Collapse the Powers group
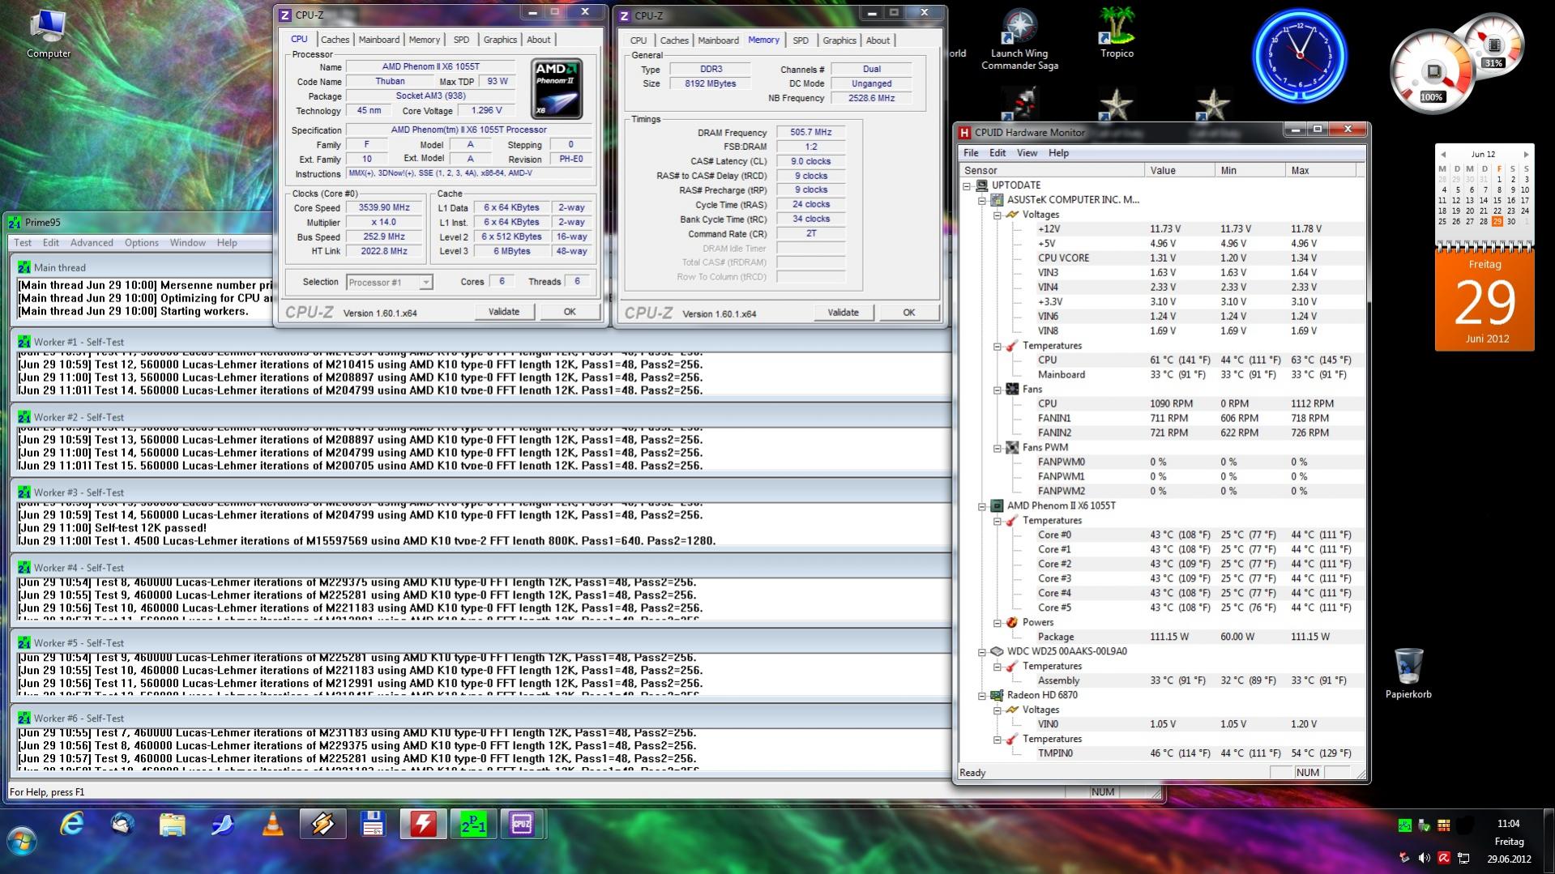The image size is (1555, 874). [x=998, y=623]
